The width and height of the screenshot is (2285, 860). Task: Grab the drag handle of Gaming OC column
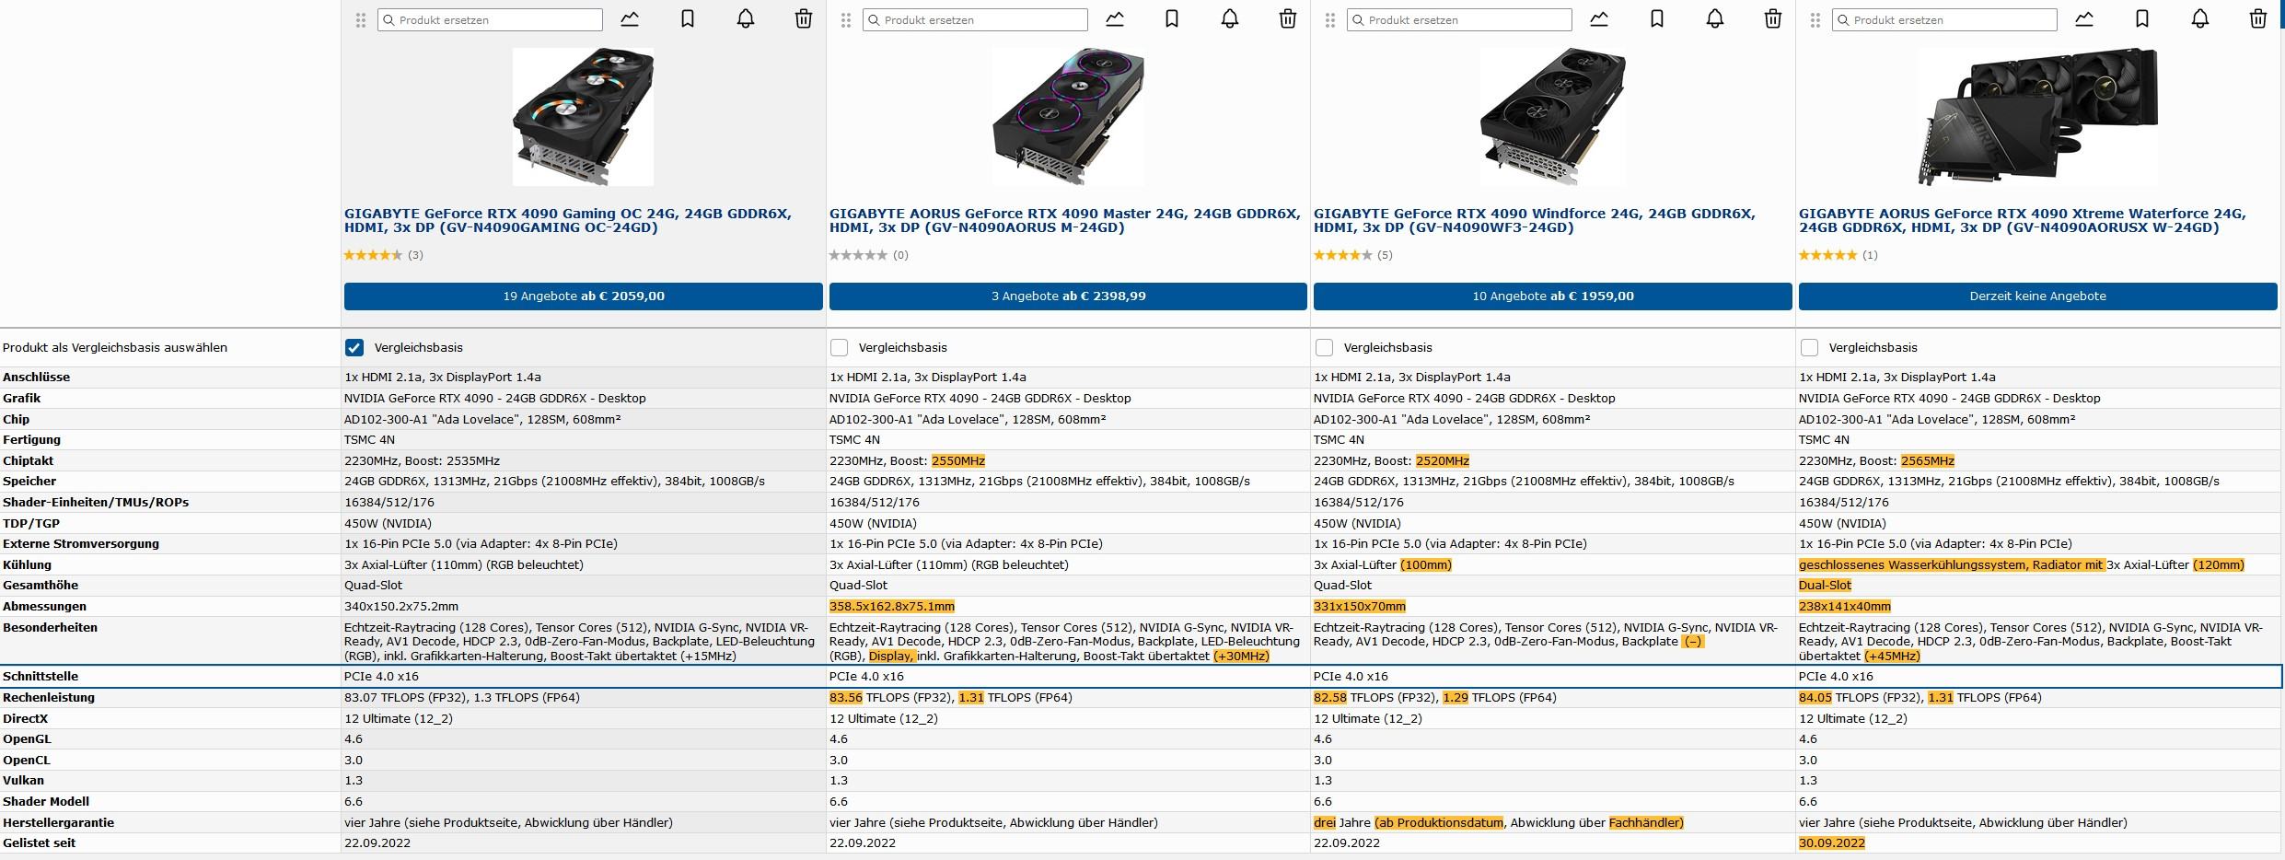pos(361,20)
